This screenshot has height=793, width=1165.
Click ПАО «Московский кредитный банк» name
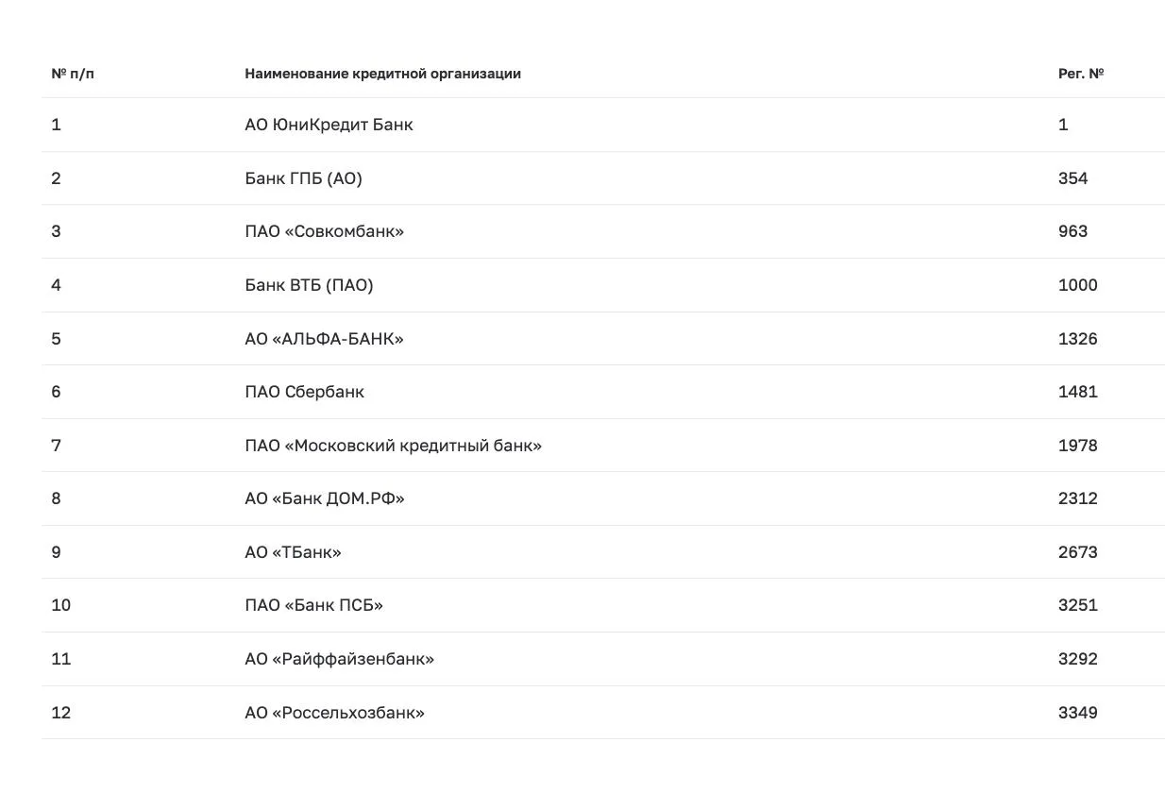tap(393, 446)
